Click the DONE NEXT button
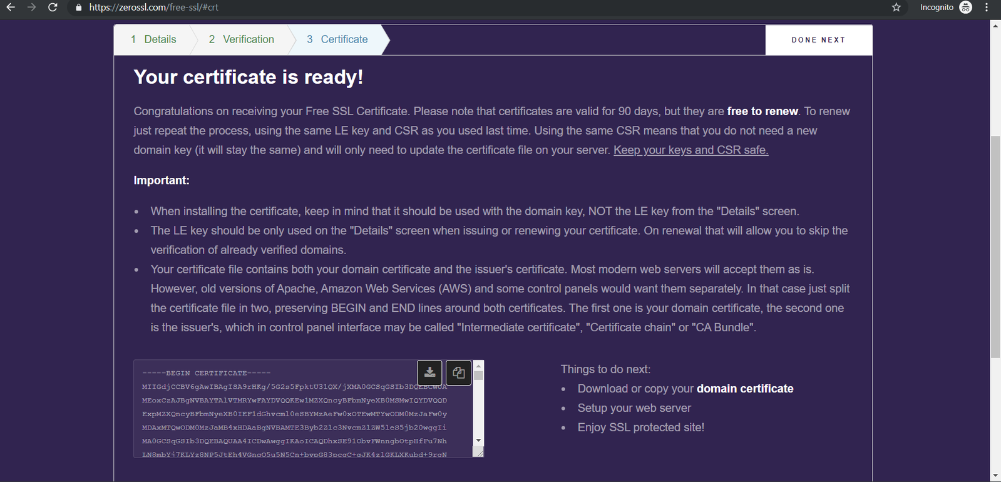 click(x=818, y=40)
